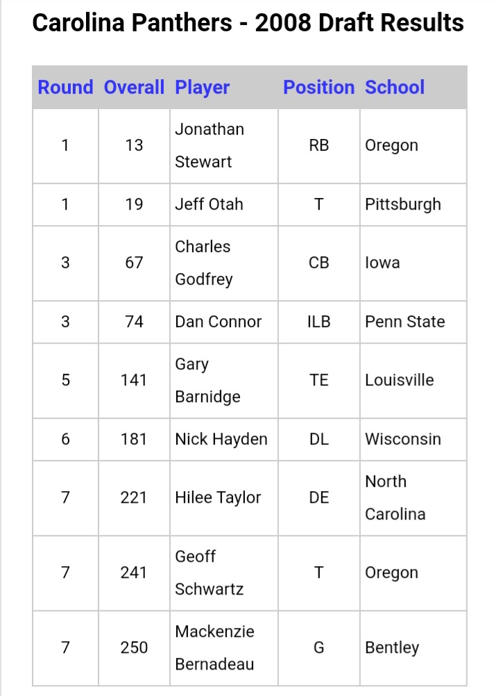Click the Nick Hayden name cell
The image size is (494, 696).
pyautogui.click(x=224, y=439)
